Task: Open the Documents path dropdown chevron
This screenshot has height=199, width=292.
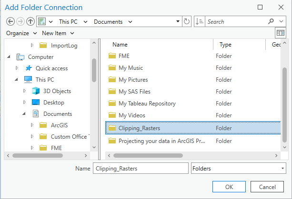Action: (131, 22)
